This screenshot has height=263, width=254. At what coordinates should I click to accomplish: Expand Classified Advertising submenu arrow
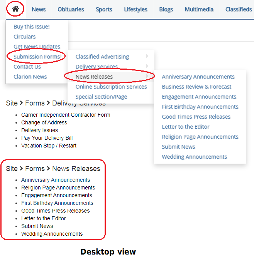tap(147, 56)
